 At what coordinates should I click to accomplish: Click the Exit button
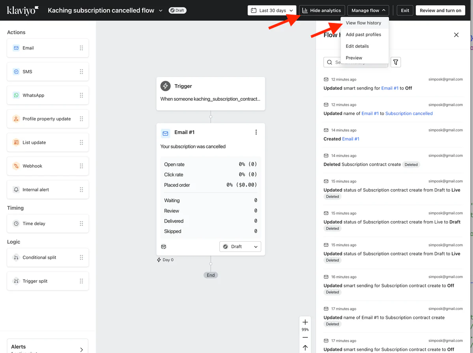(x=405, y=10)
